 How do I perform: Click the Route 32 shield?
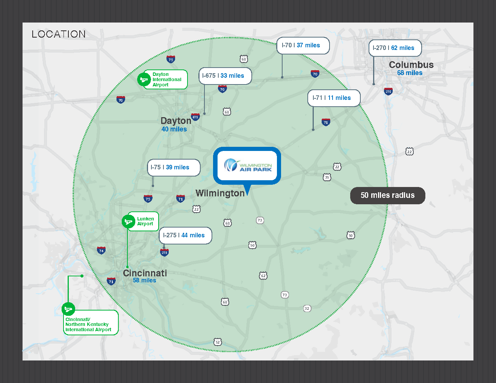click(307, 308)
